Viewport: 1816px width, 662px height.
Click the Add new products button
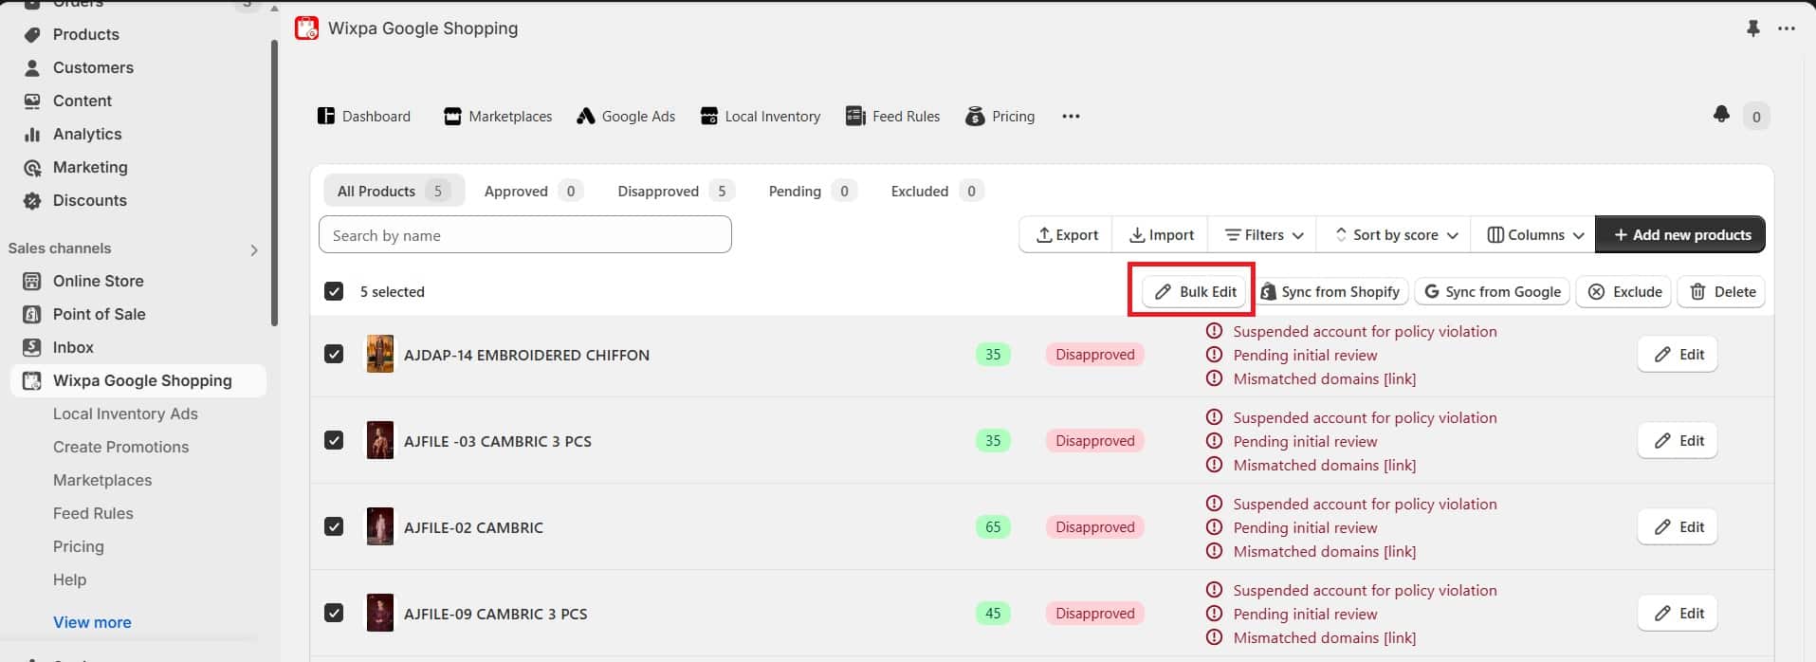(x=1680, y=234)
